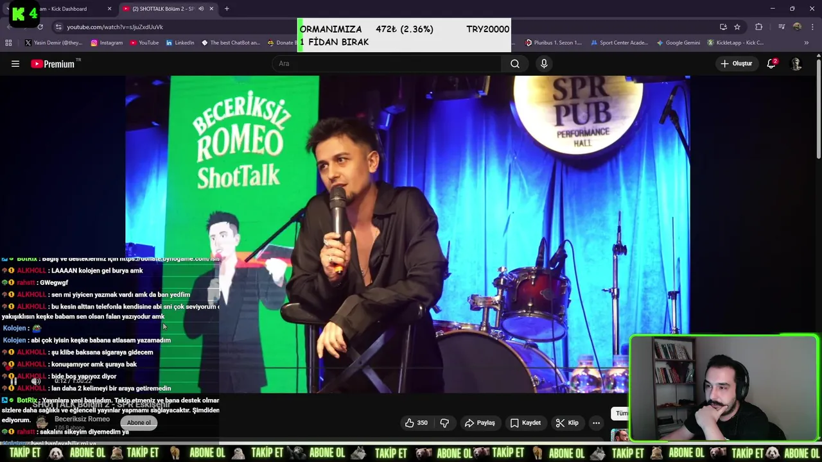Open Chrome profile avatar in toolbar
The height and width of the screenshot is (462, 822).
(x=797, y=27)
